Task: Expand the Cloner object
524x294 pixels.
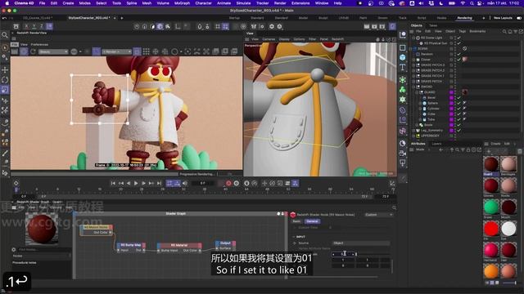Action: [413, 60]
